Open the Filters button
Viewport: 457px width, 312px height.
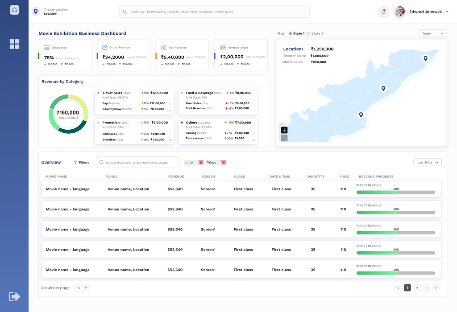pyautogui.click(x=81, y=162)
